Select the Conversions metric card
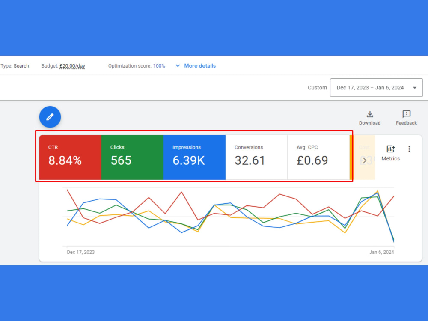The width and height of the screenshot is (428, 321). point(256,157)
